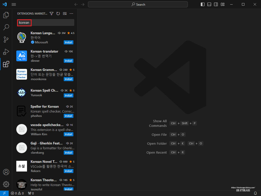
Task: Install Korean Novel extension by Rekorn
Action: tap(68, 171)
